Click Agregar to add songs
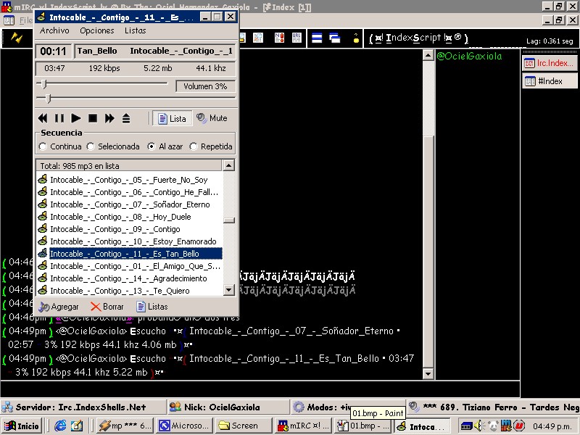 pyautogui.click(x=59, y=307)
